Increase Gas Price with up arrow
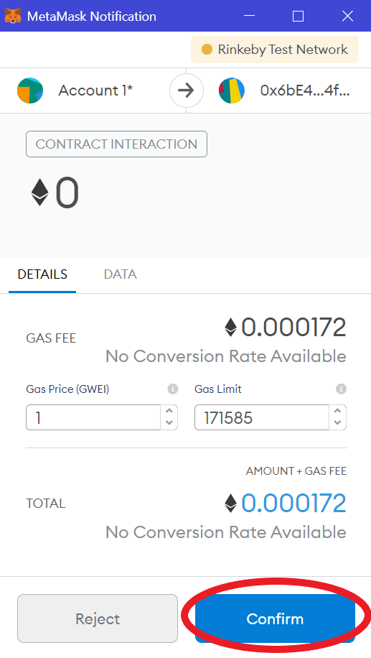This screenshot has width=371, height=658. (169, 412)
